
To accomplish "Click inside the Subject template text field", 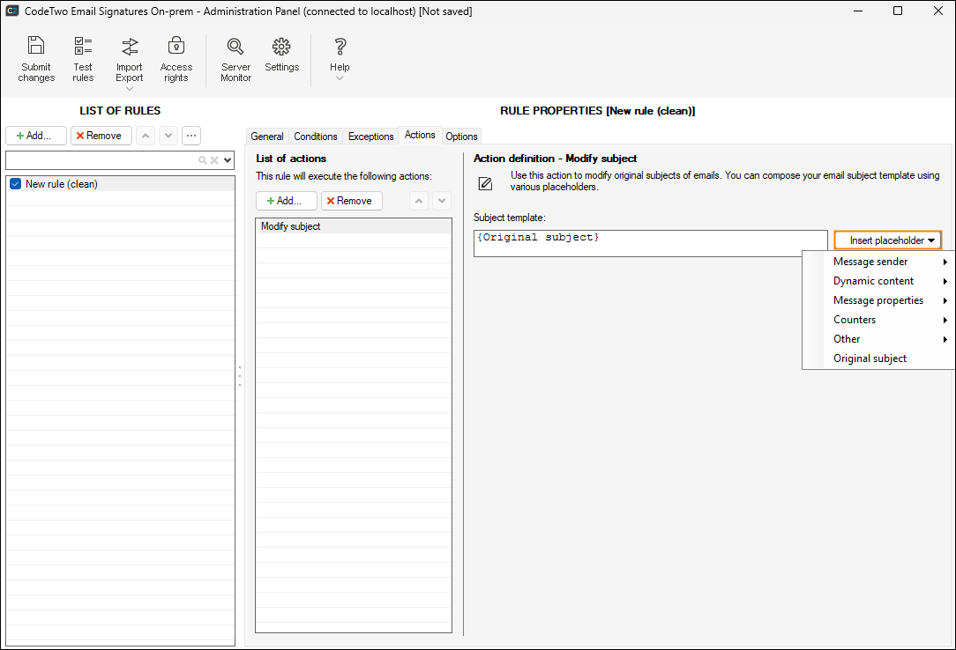I will 650,244.
